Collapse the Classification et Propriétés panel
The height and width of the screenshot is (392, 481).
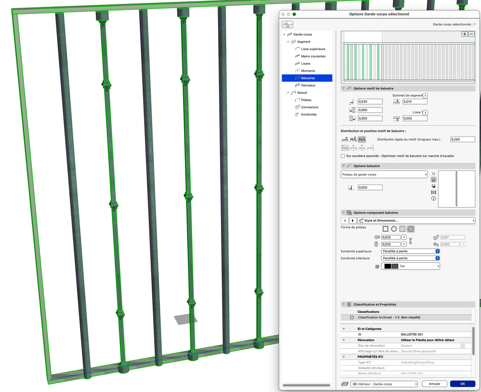[344, 305]
